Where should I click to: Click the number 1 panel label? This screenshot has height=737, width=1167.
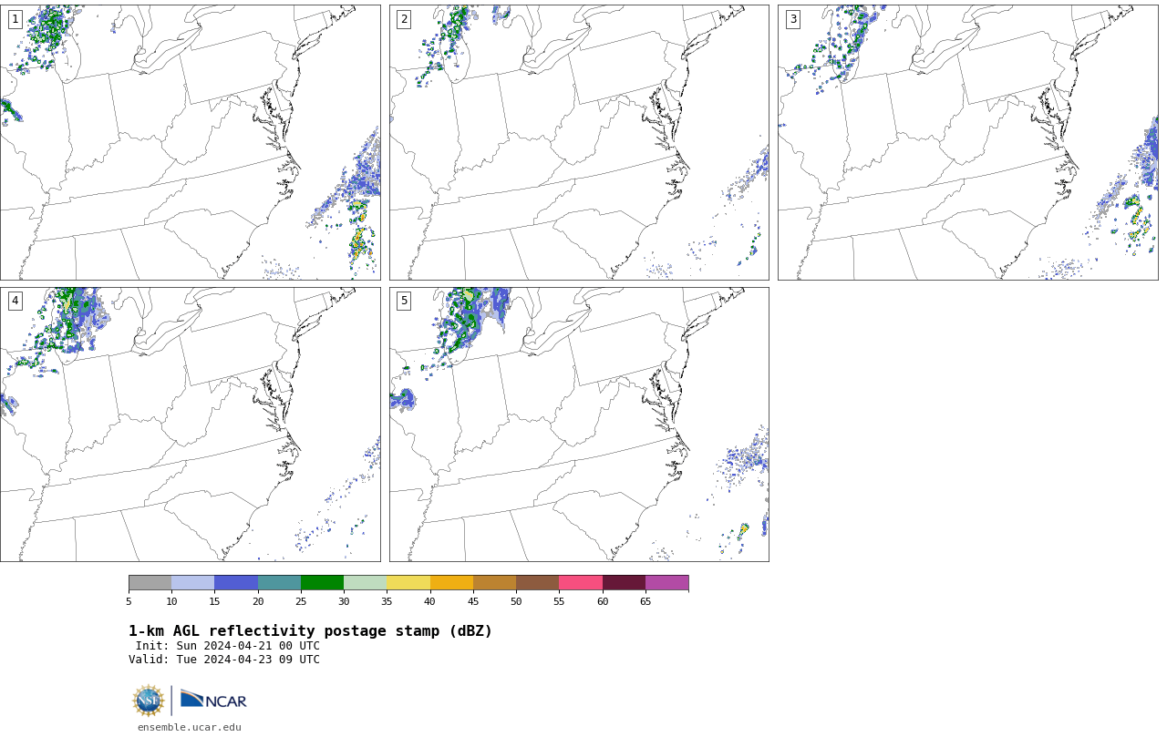point(15,19)
